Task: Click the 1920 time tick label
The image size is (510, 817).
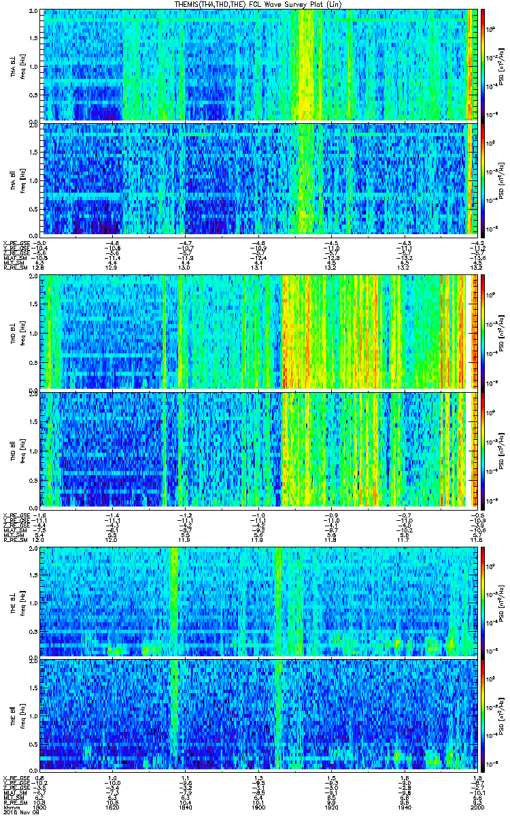Action: (331, 807)
